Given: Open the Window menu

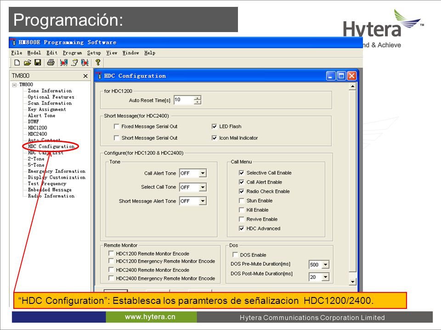Looking at the screenshot, I should click(130, 53).
